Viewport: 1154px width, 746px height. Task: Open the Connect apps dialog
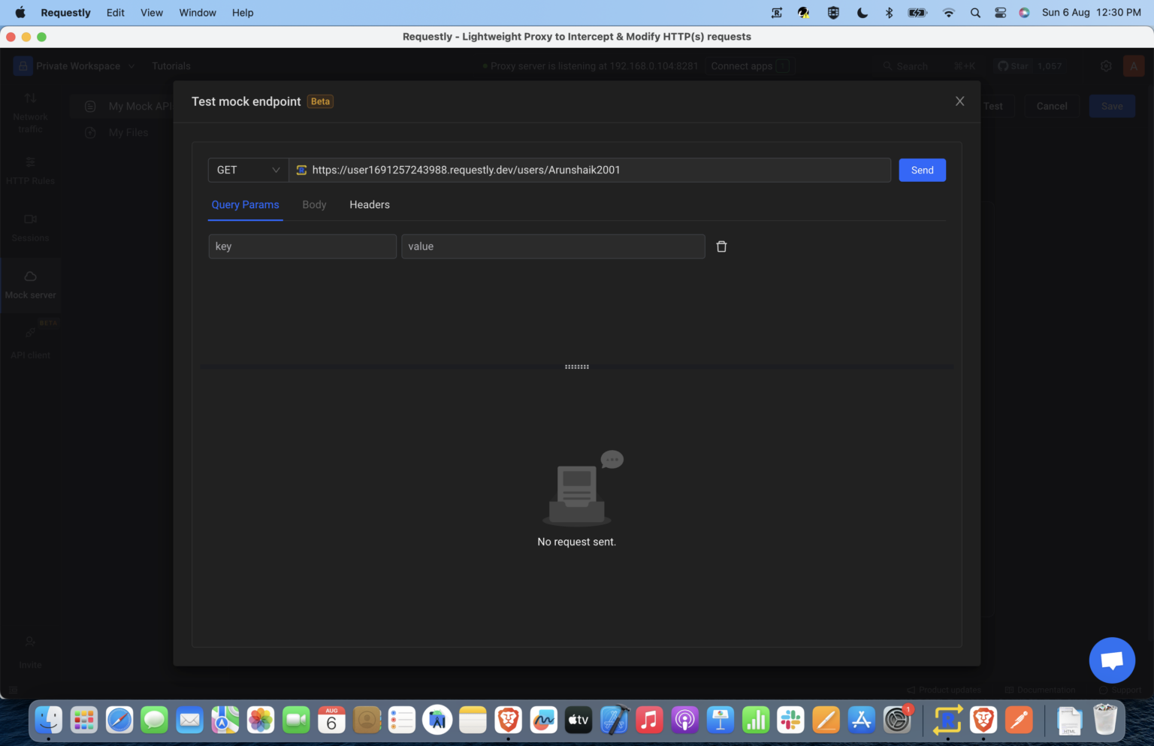point(742,65)
